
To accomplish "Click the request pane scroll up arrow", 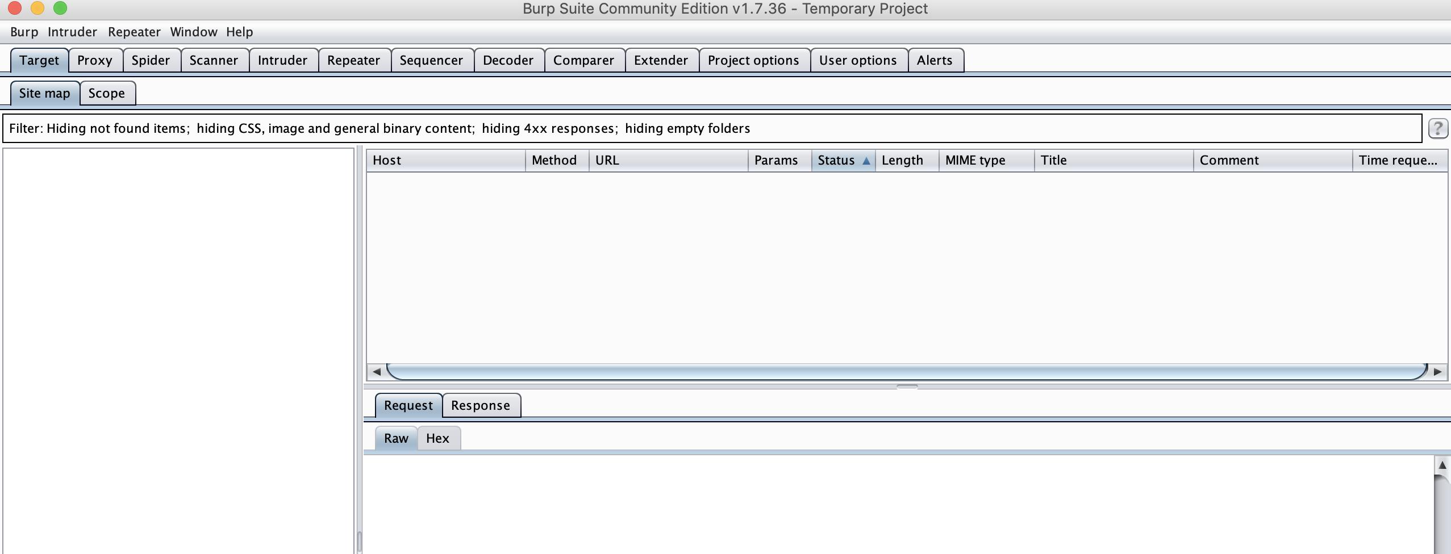I will click(1442, 465).
